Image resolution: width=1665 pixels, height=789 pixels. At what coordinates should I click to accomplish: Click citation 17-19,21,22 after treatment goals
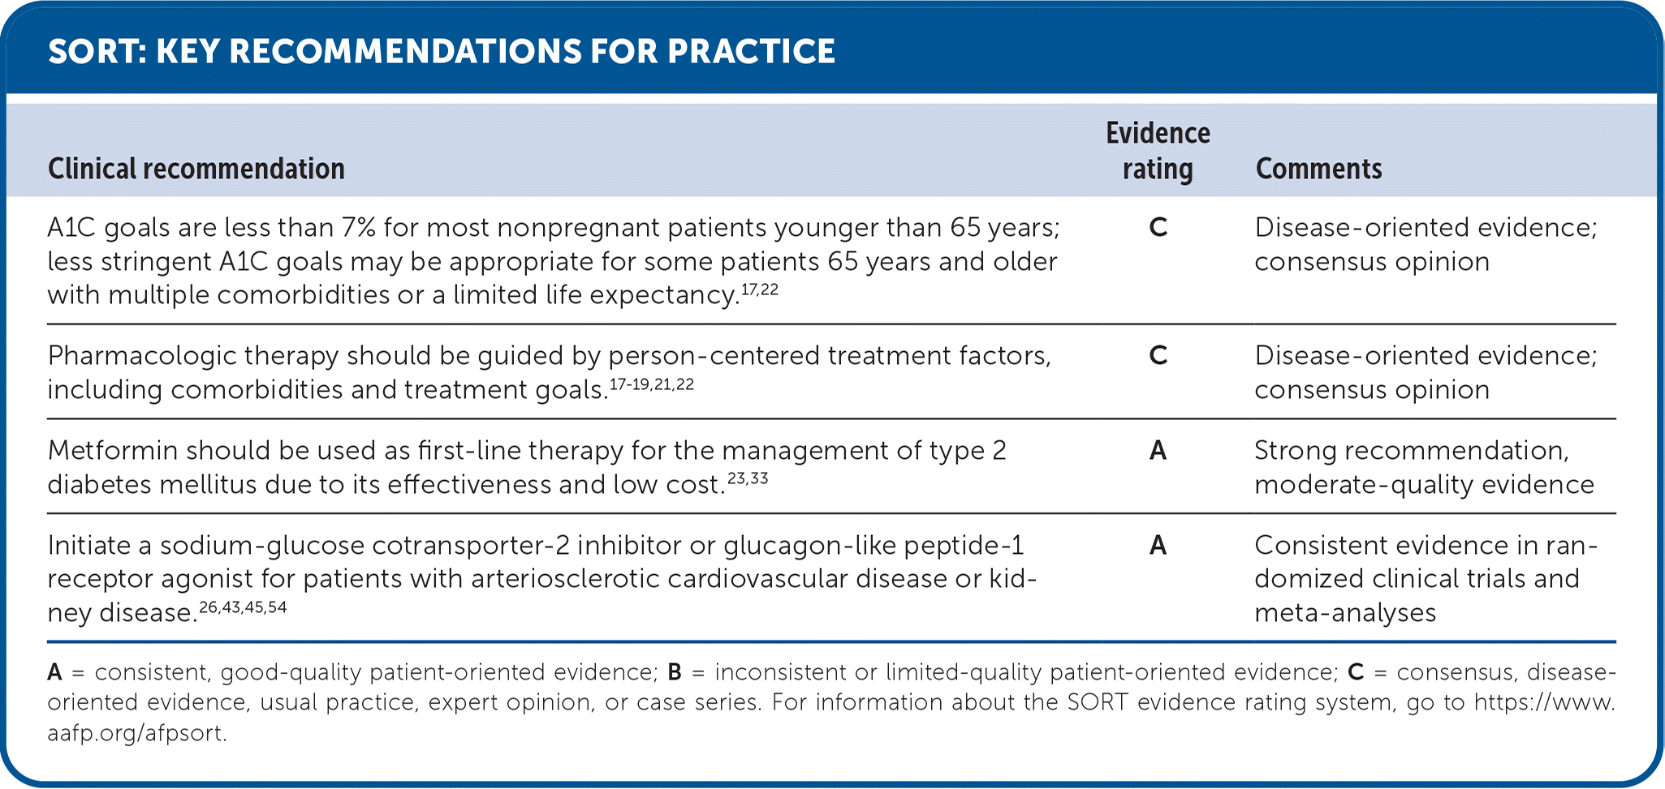tap(651, 385)
